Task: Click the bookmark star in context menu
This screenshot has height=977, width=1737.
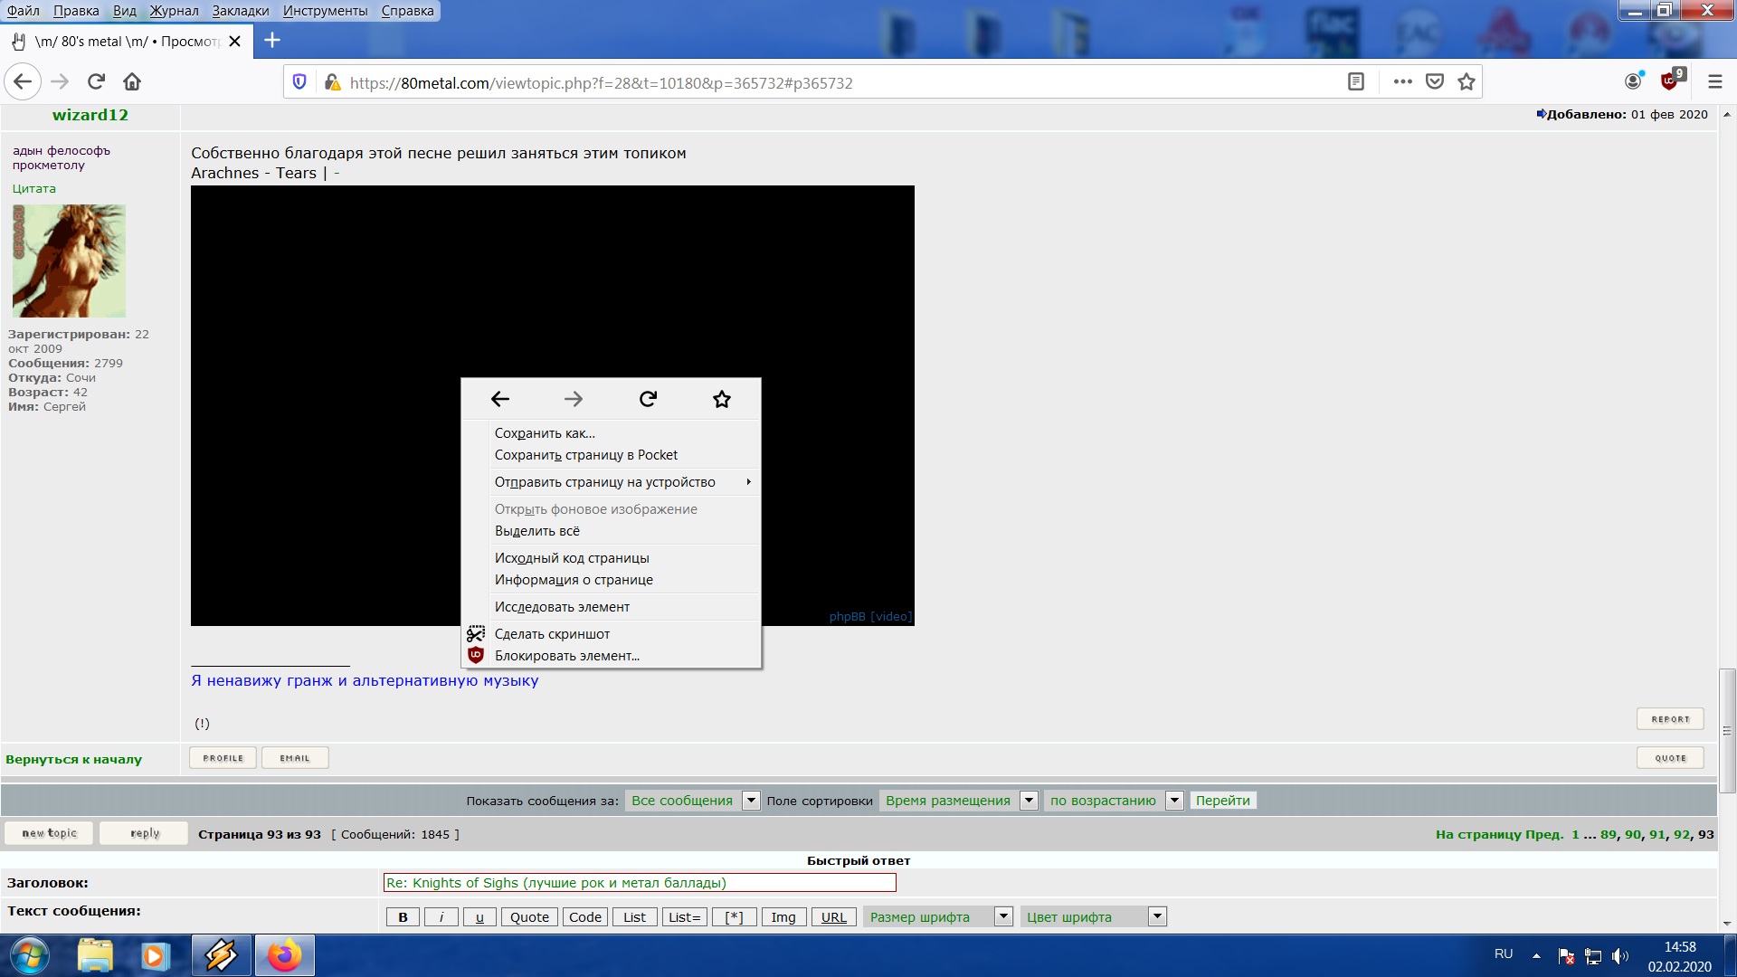Action: pos(721,399)
